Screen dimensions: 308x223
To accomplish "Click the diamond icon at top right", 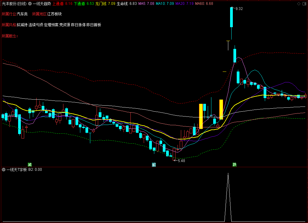I will (299, 4).
